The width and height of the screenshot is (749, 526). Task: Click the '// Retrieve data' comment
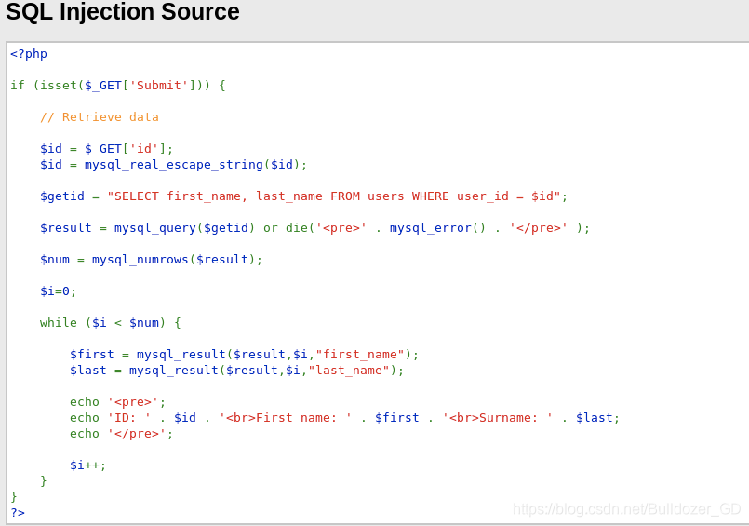click(x=100, y=117)
